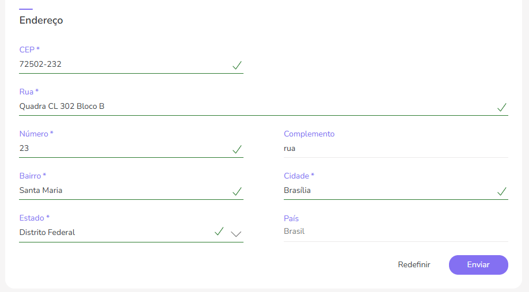This screenshot has height=292, width=529.
Task: Click the Cidade field validation checkmark
Action: click(x=501, y=191)
